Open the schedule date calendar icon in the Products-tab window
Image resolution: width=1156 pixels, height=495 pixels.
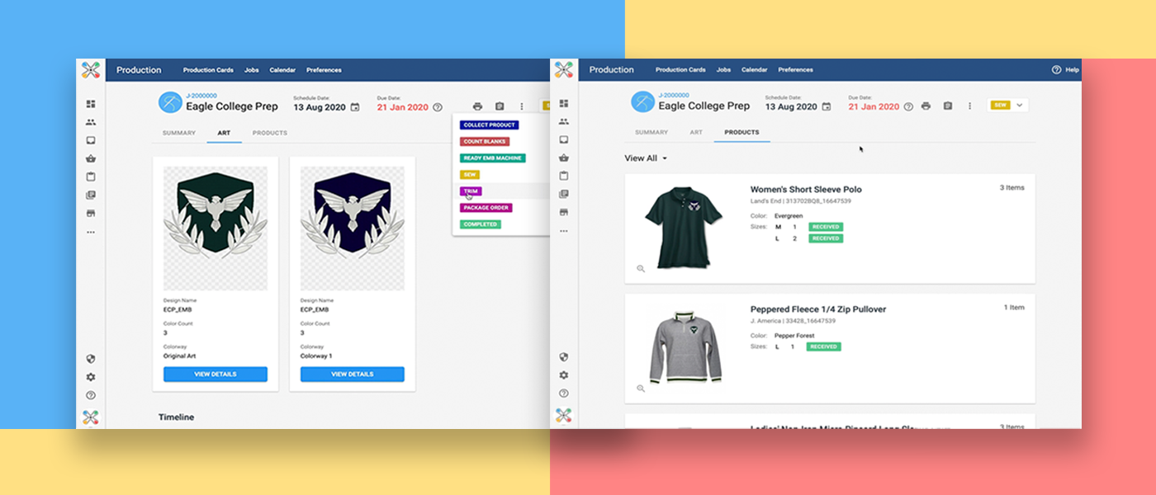tap(827, 106)
